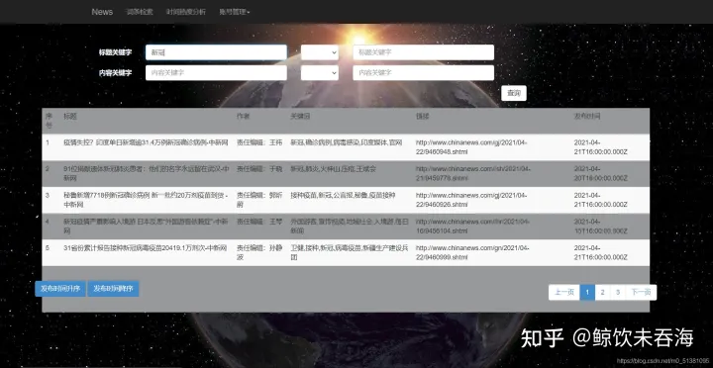The height and width of the screenshot is (368, 713).
Task: Focus the second 内容关键字 input field
Action: click(x=424, y=72)
